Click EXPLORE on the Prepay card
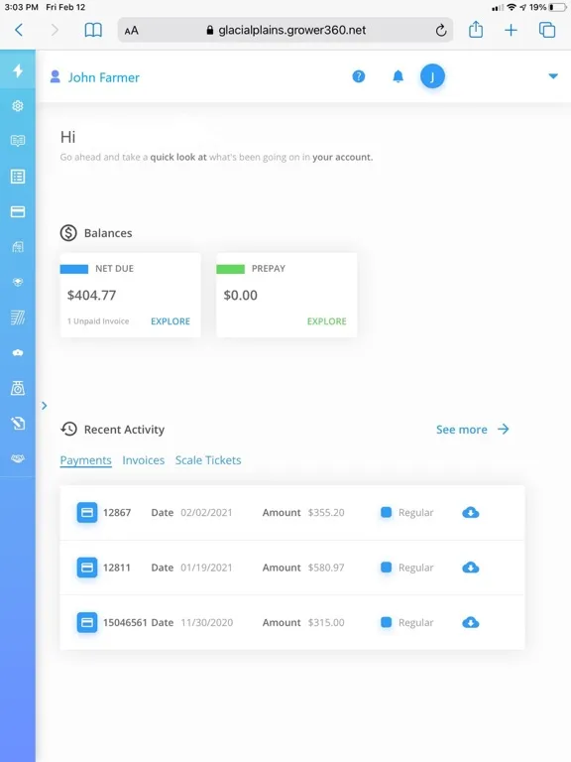 tap(327, 321)
